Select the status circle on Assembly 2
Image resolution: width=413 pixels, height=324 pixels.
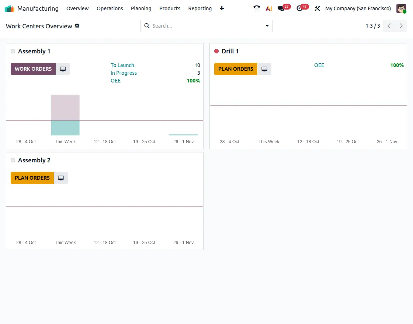tap(13, 160)
